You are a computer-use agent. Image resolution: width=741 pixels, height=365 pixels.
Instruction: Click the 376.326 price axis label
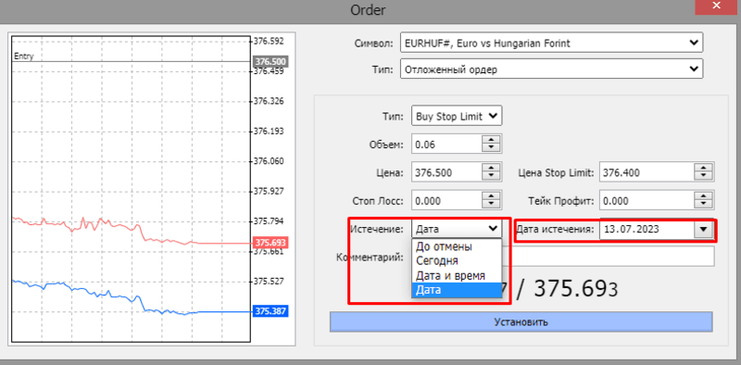[x=269, y=101]
